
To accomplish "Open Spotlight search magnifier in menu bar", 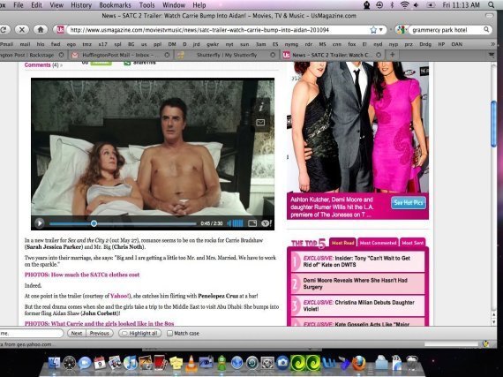I will coord(492,4).
